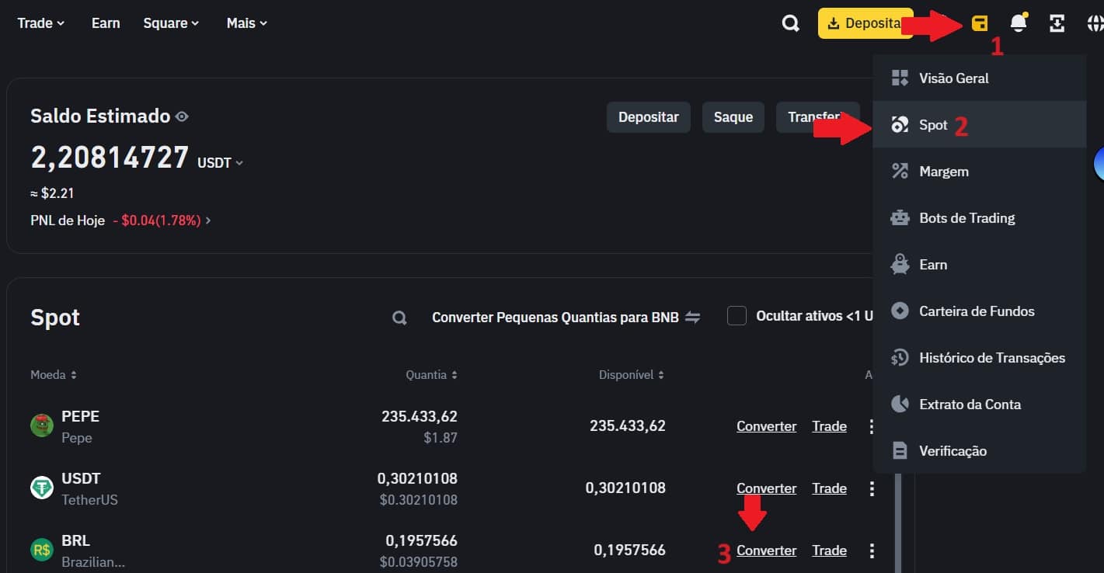
Task: Click Trade link for USDT
Action: point(829,488)
